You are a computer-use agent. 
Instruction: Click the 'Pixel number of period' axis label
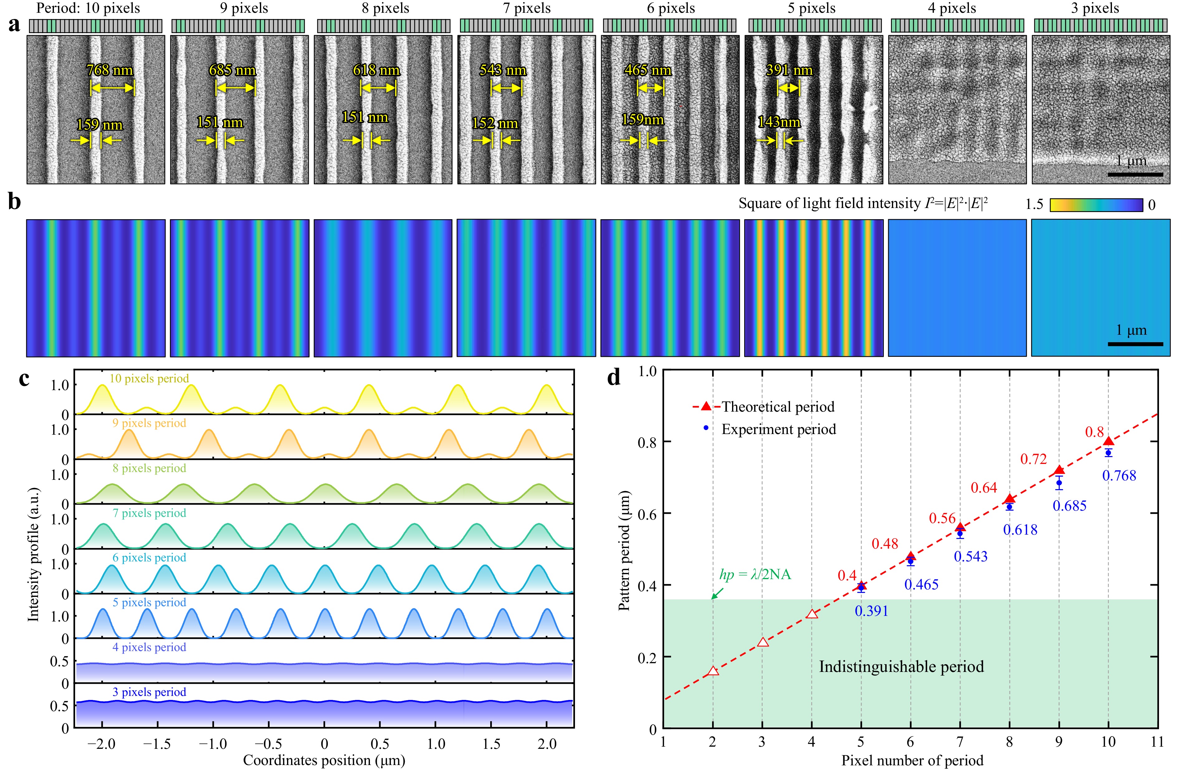[912, 760]
